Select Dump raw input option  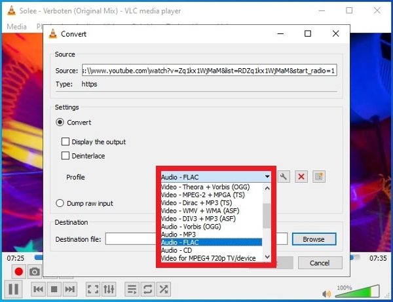pyautogui.click(x=60, y=203)
